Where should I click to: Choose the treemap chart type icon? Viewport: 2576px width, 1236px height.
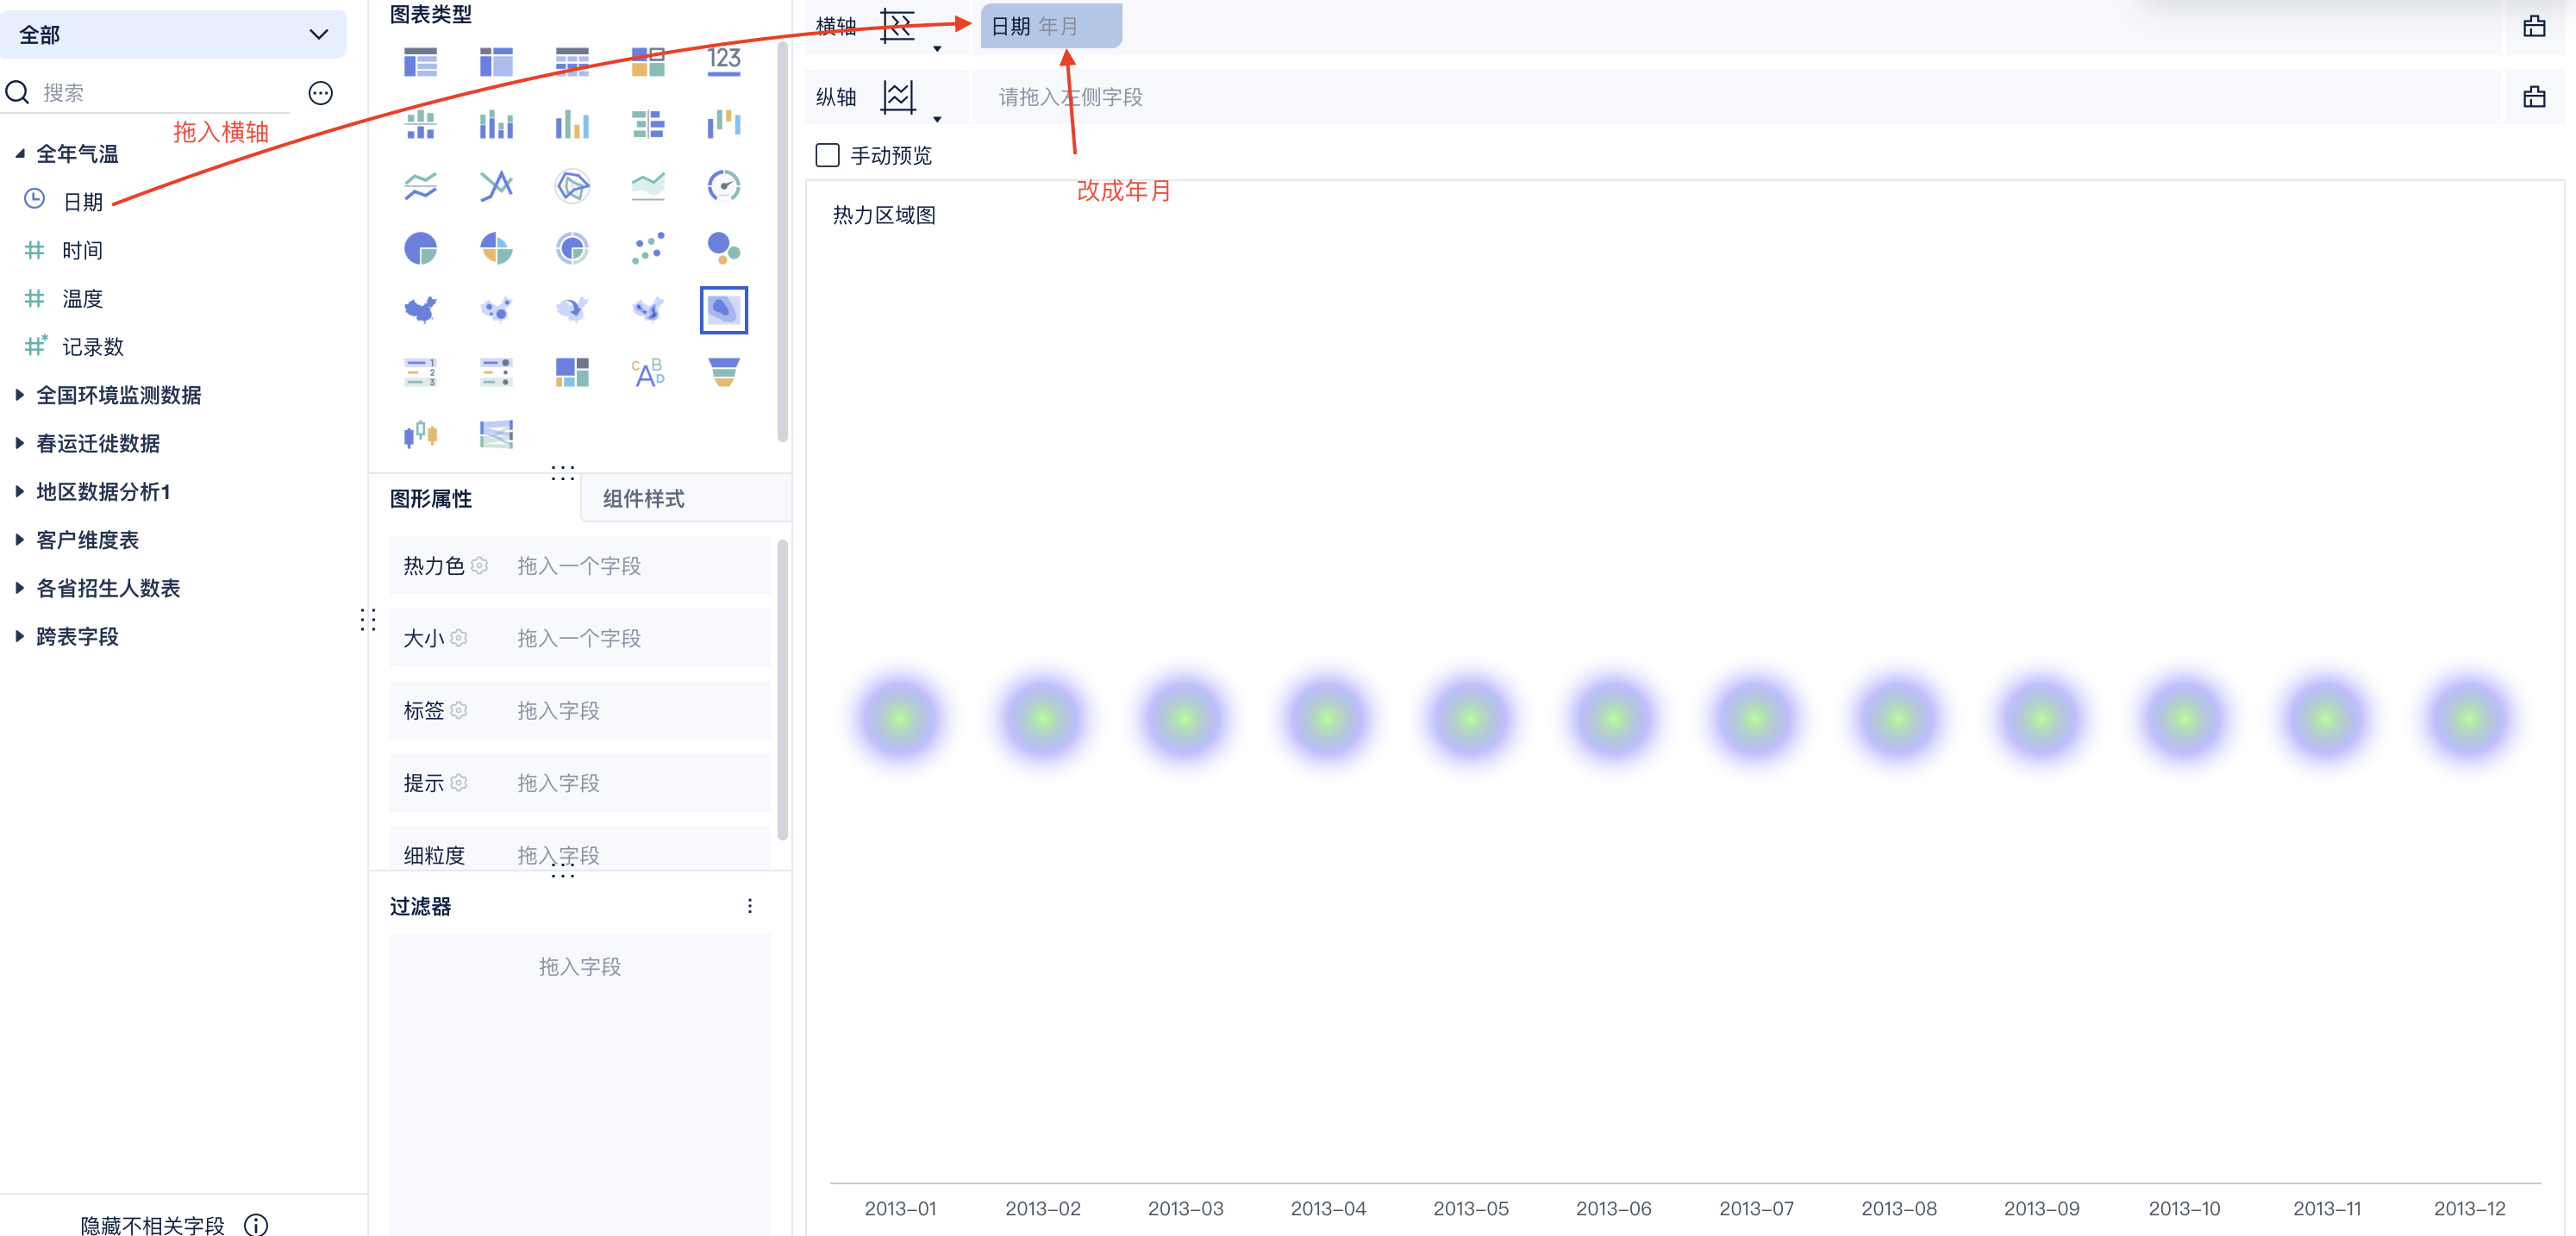pos(572,373)
